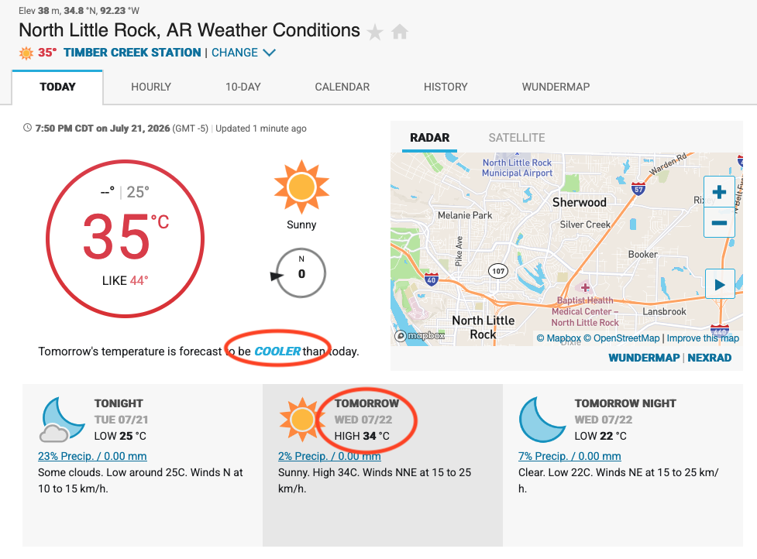Image resolution: width=757 pixels, height=559 pixels.
Task: Zoom in on the radar map
Action: pos(719,191)
